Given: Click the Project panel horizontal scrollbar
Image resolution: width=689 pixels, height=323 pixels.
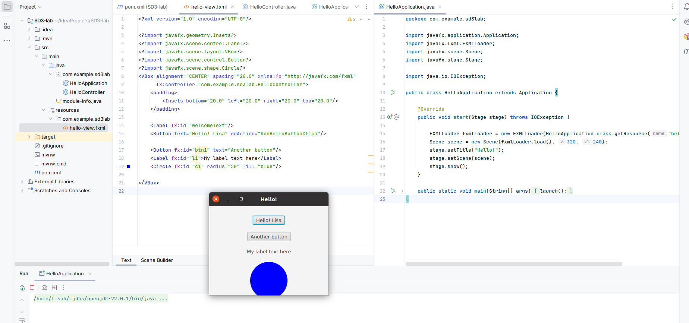Looking at the screenshot, I should [x=62, y=264].
